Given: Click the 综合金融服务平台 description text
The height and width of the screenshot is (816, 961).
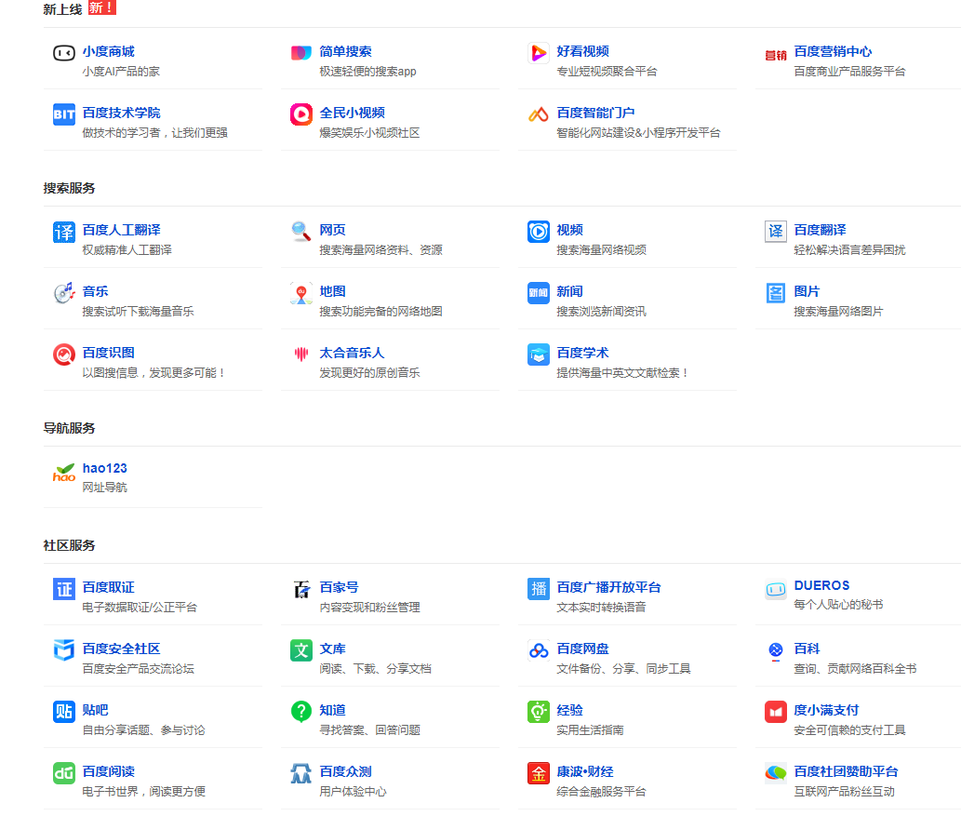Looking at the screenshot, I should (601, 792).
